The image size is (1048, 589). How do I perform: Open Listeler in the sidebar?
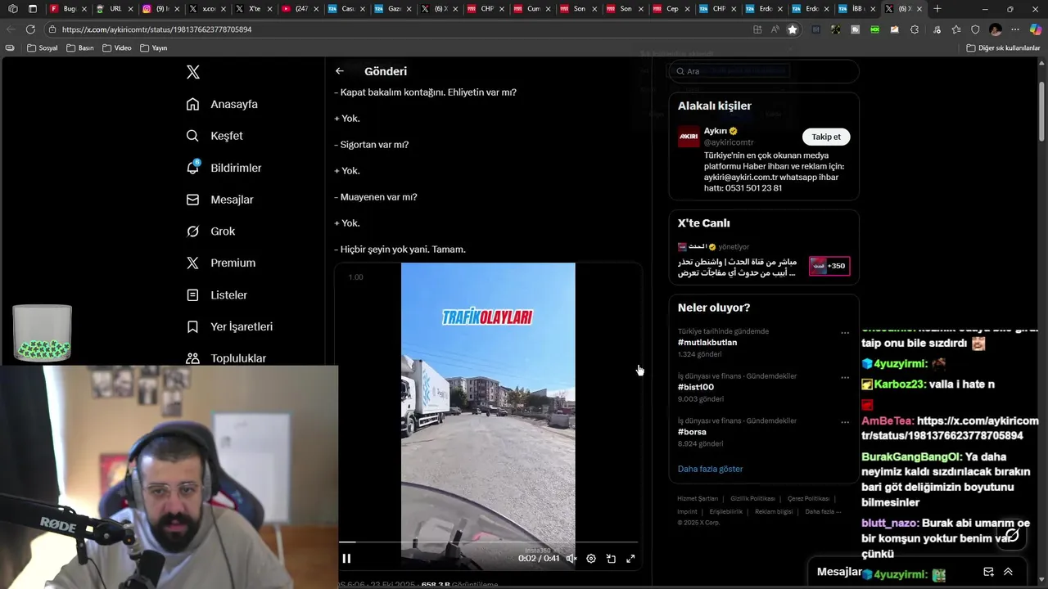(216, 294)
